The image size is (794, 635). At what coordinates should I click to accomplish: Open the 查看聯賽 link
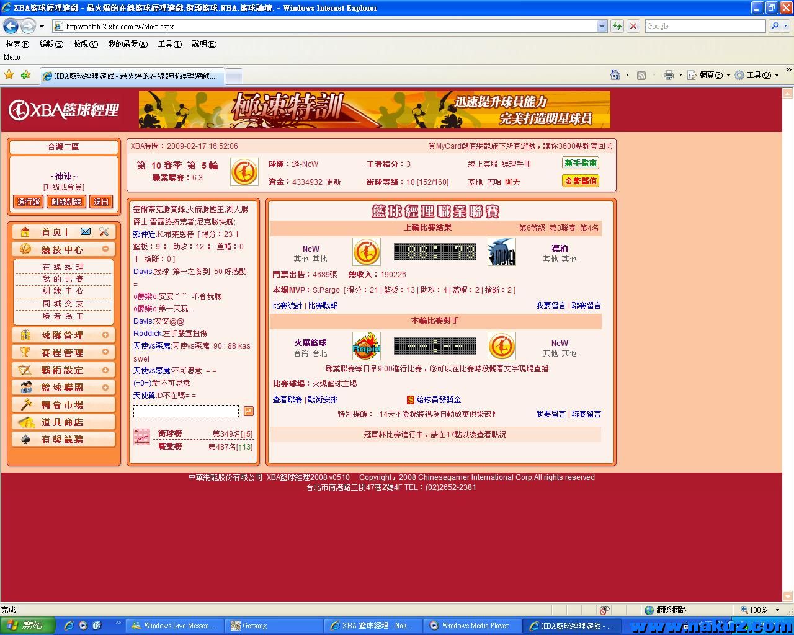pos(287,400)
